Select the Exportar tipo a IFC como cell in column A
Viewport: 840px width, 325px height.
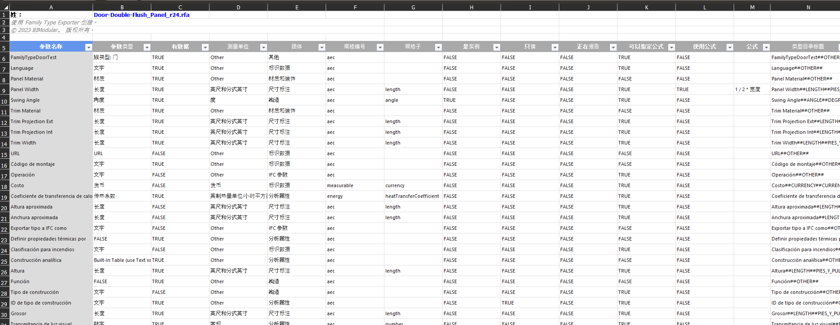coord(51,228)
